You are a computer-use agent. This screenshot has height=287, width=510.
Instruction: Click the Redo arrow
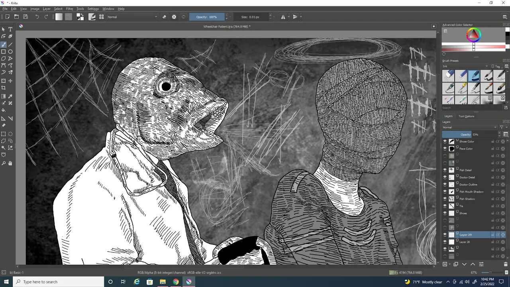pos(46,17)
